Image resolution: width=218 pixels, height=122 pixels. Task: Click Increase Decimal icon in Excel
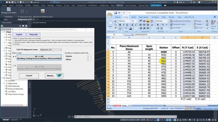pyautogui.click(x=158, y=28)
